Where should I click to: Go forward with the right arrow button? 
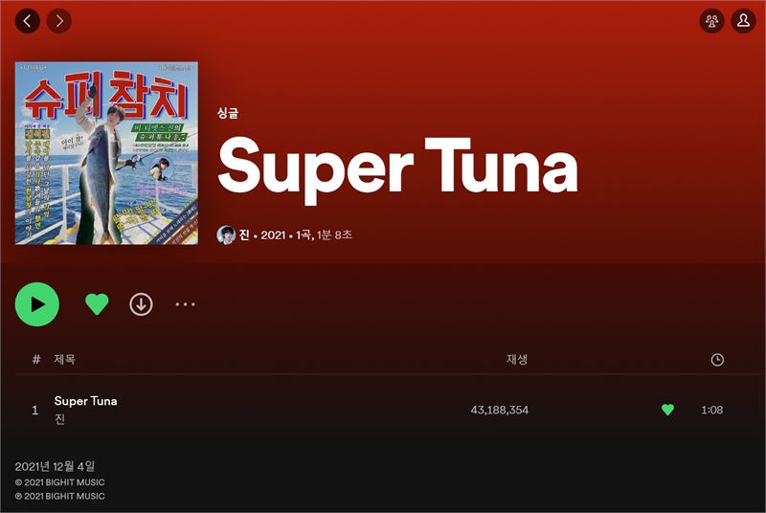(x=59, y=21)
